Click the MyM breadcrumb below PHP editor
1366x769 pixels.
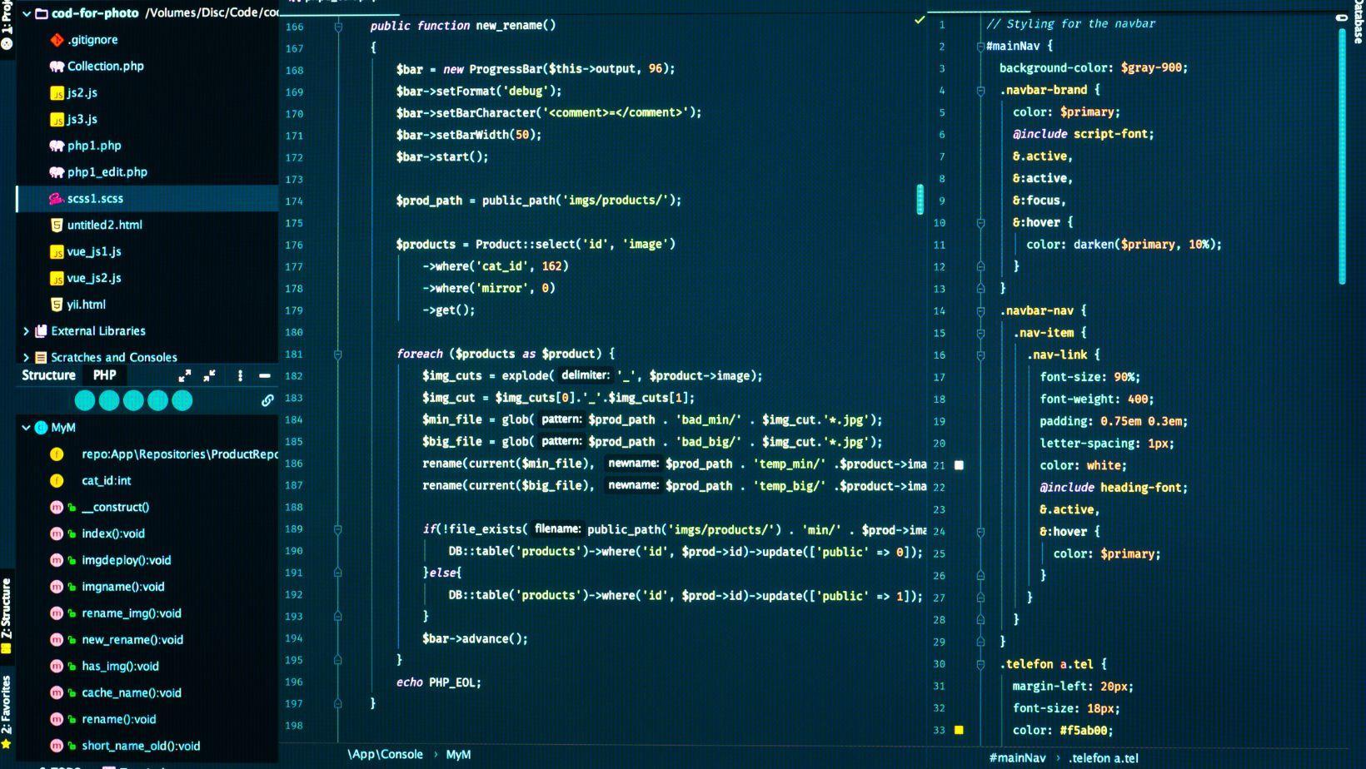458,755
